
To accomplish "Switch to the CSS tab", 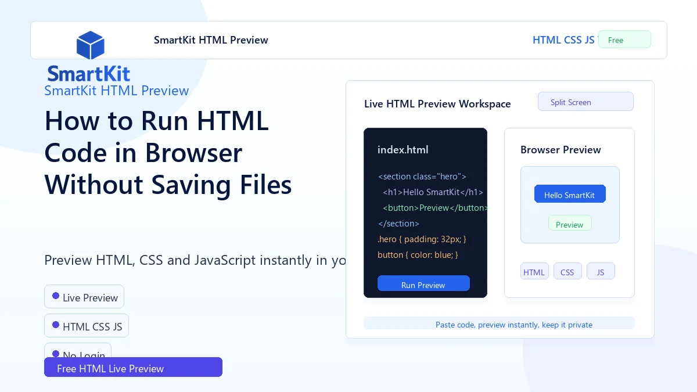I will click(567, 271).
